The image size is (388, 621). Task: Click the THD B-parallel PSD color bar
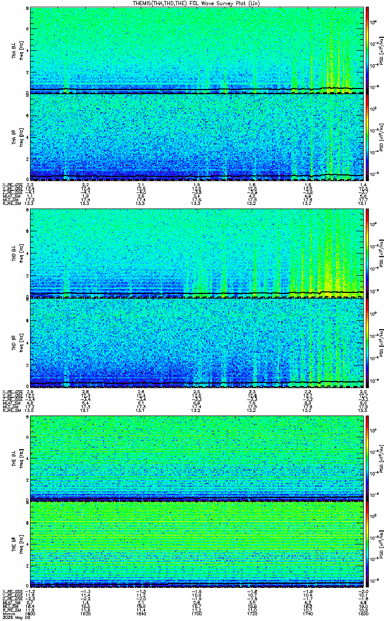click(x=367, y=342)
